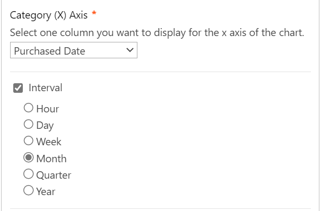Image resolution: width=321 pixels, height=211 pixels.
Task: Click the Hour option label text
Action: tap(48, 109)
